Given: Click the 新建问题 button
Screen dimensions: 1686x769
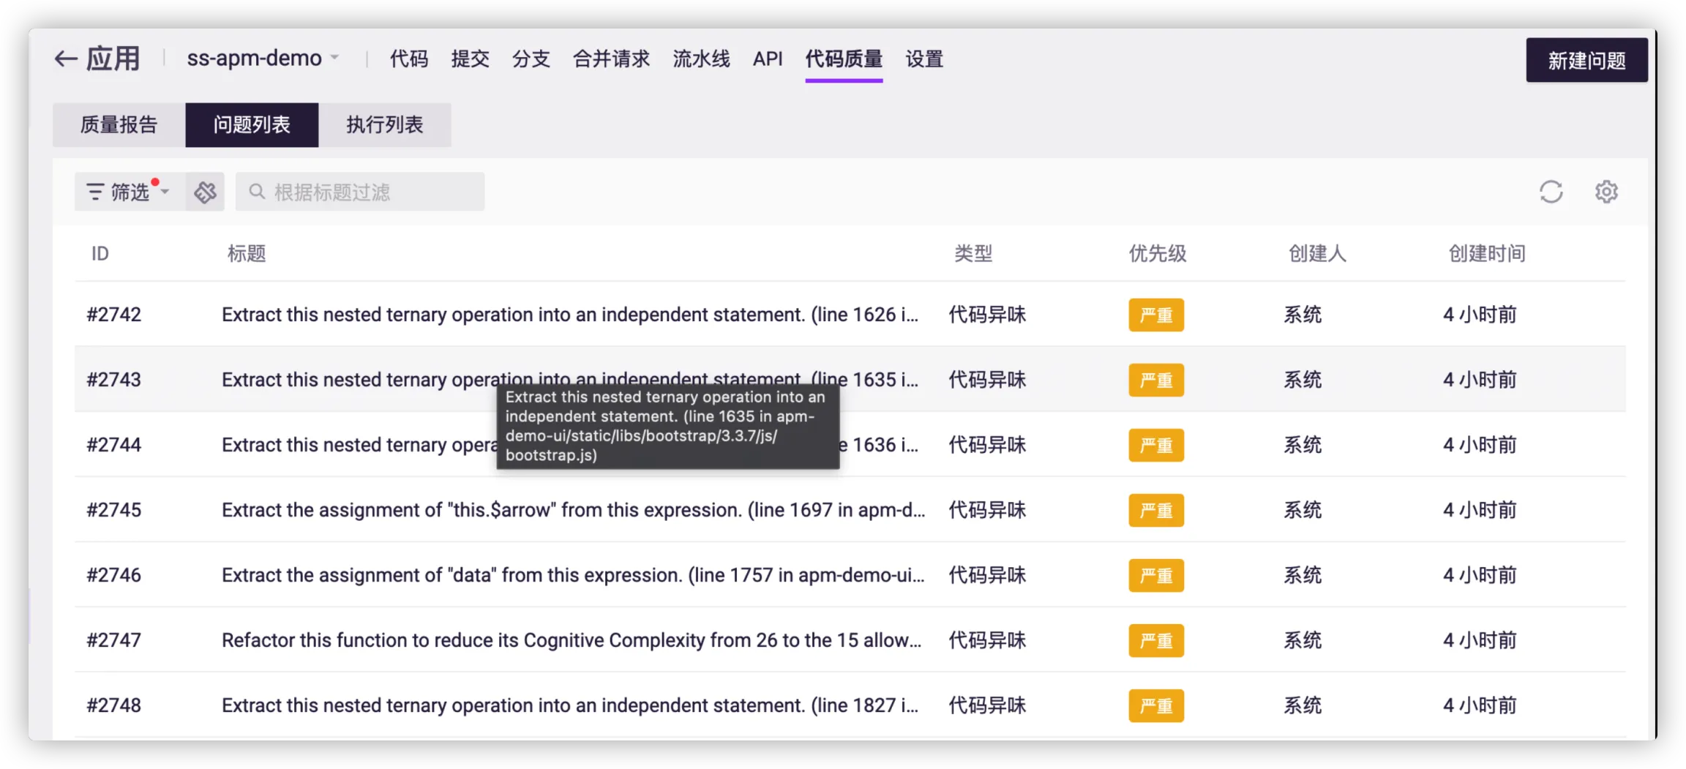Looking at the screenshot, I should [x=1586, y=61].
